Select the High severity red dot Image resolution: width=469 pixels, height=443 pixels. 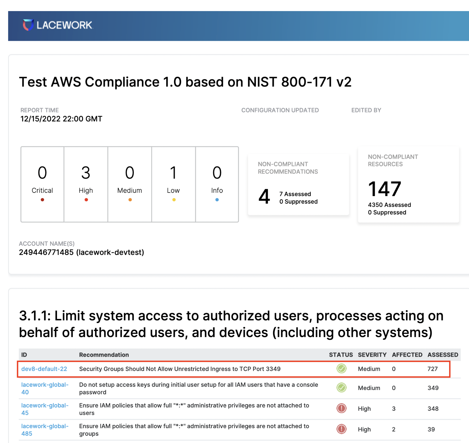[86, 200]
